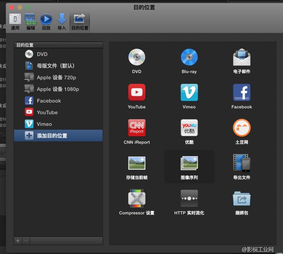Select the 土豆网 Tudou destination icon
This screenshot has height=254, width=283.
[x=242, y=128]
